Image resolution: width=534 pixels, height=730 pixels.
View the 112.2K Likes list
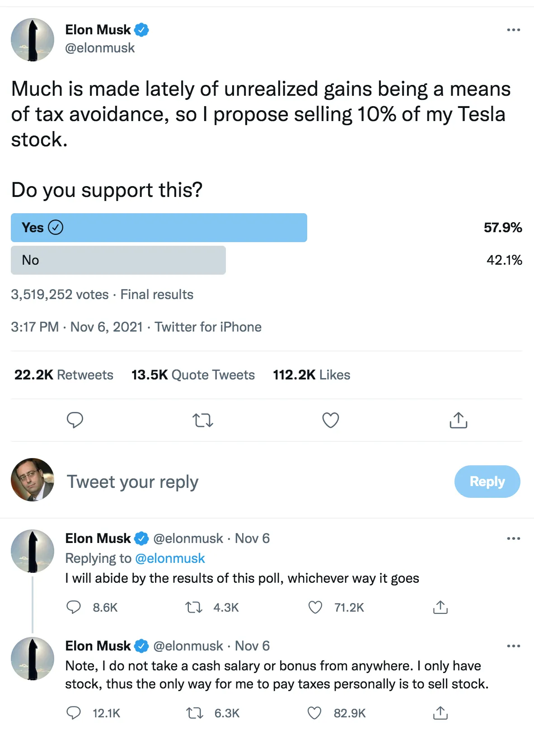tap(311, 374)
